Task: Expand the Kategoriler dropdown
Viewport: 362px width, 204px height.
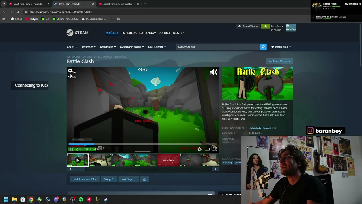Action: point(108,47)
